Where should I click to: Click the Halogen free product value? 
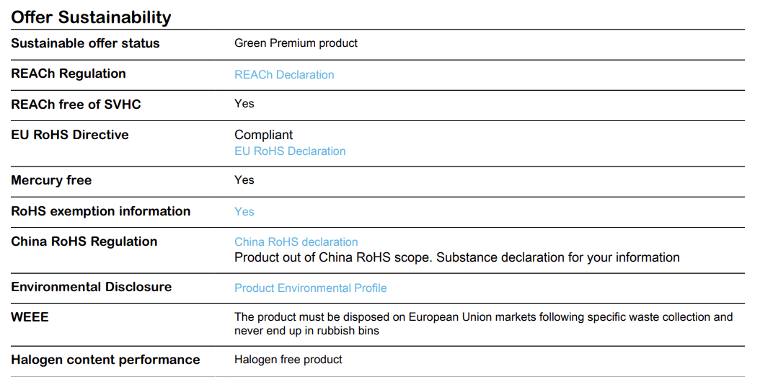click(288, 360)
